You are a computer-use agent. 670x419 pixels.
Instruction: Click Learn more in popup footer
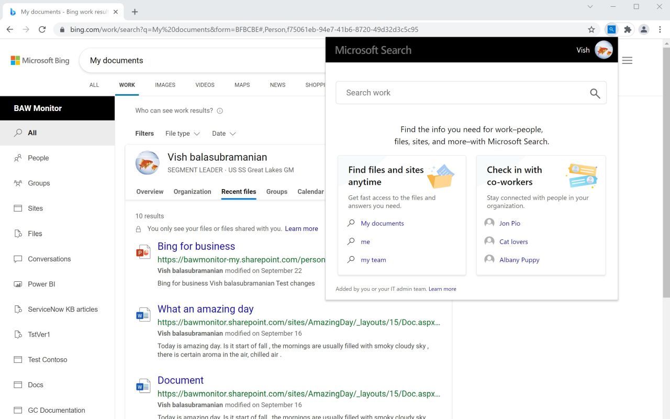tap(442, 289)
